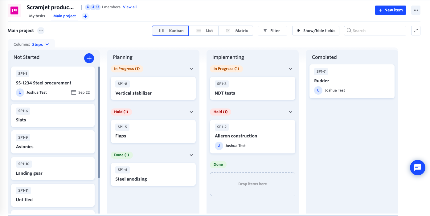Open Main project options ellipsis
This screenshot has height=216, width=430.
tap(41, 31)
